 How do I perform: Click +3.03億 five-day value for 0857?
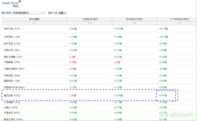[x=118, y=69]
